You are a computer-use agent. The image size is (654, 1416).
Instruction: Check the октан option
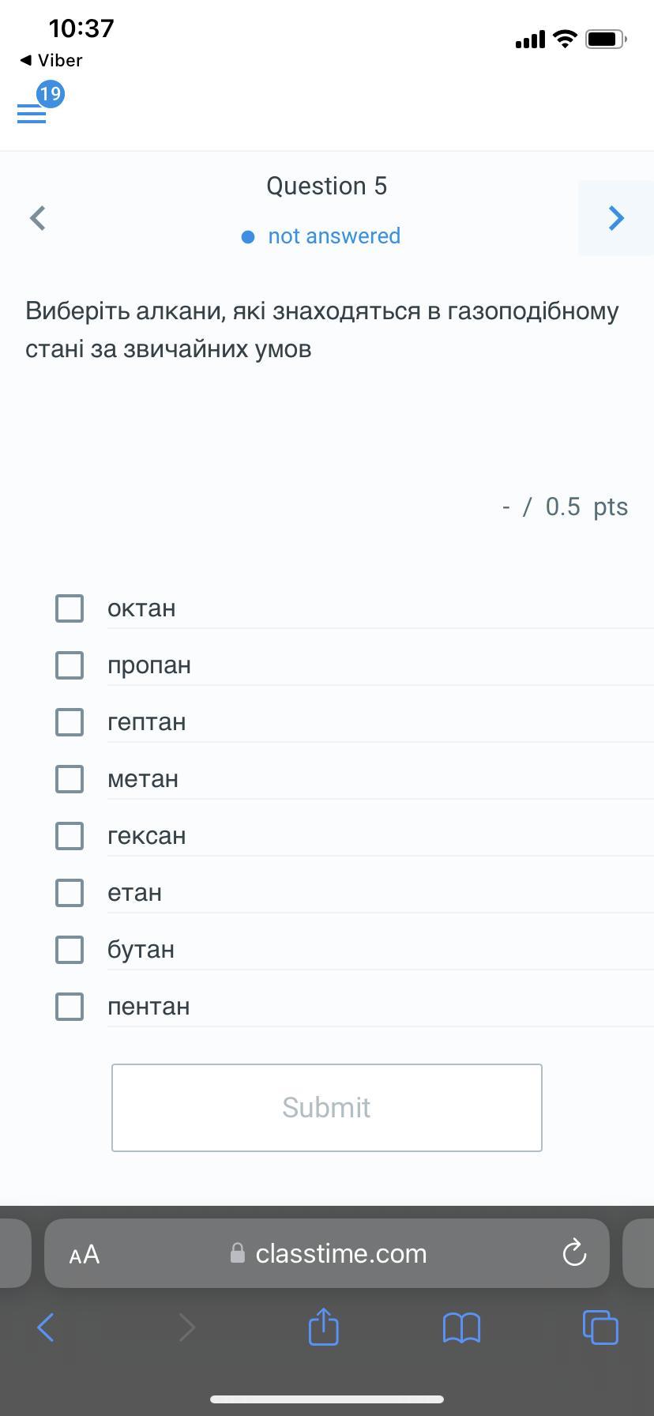[x=70, y=608]
